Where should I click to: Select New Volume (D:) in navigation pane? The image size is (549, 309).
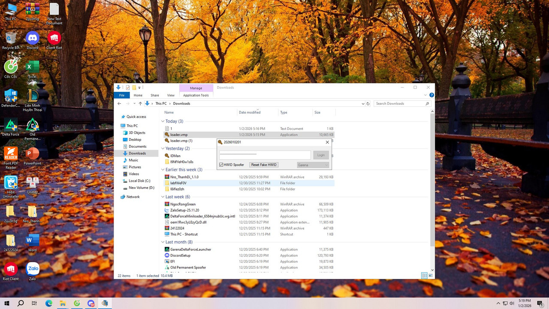pos(141,188)
